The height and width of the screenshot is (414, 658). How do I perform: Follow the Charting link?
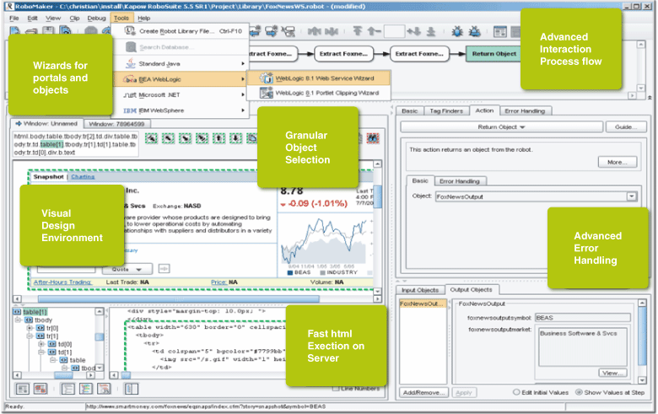tap(83, 176)
